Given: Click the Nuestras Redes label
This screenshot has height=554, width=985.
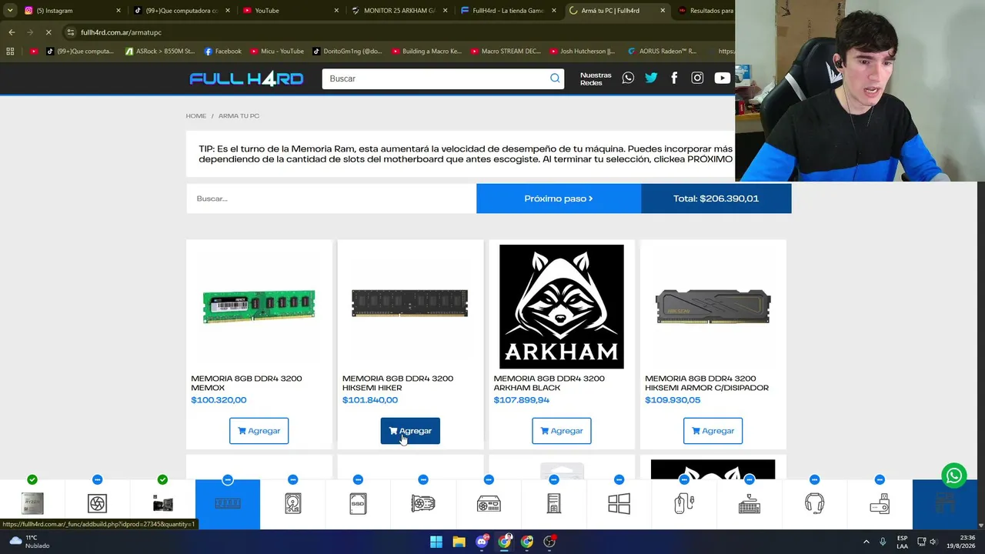Looking at the screenshot, I should pos(596,78).
